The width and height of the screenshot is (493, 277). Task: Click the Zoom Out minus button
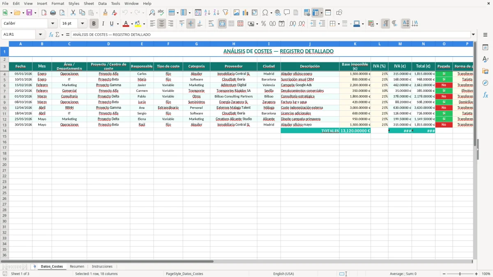444,274
